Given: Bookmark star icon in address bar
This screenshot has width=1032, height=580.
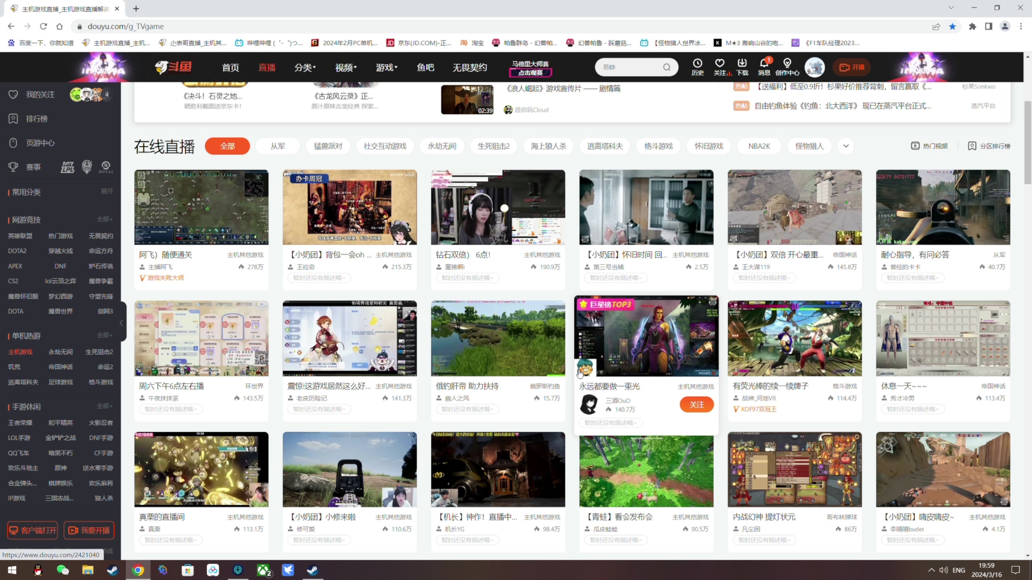Looking at the screenshot, I should point(953,27).
